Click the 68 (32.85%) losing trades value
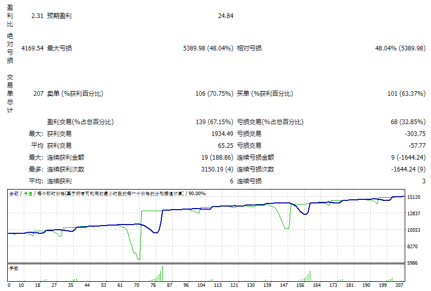 pyautogui.click(x=408, y=122)
